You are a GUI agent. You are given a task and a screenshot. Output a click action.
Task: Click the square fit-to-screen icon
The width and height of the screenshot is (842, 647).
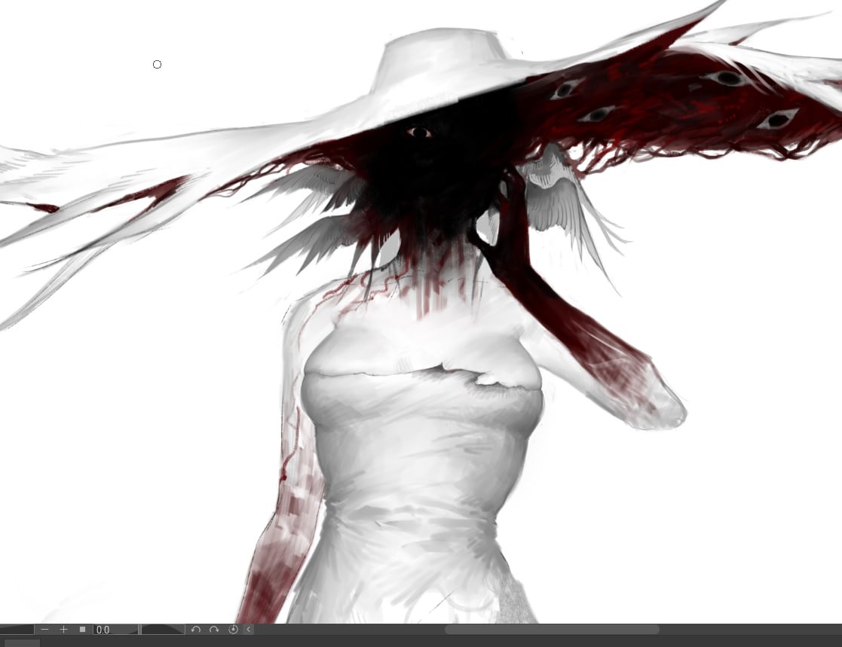tap(82, 629)
